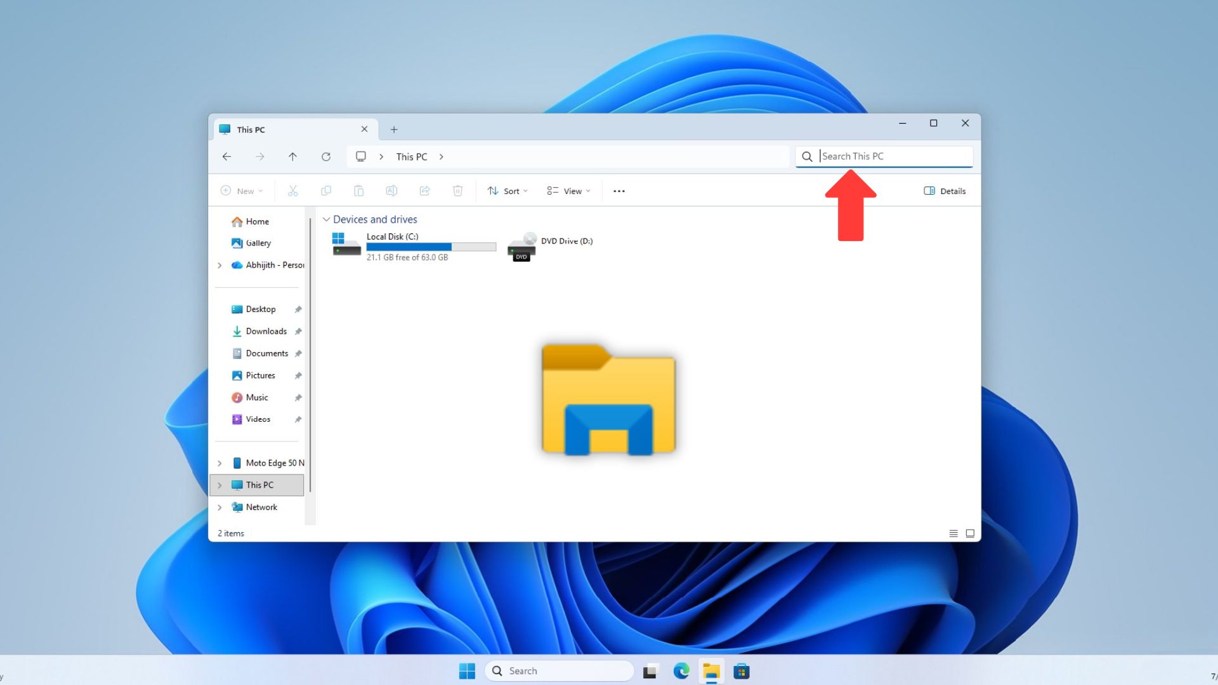Refresh the This PC view
The width and height of the screenshot is (1218, 685).
[325, 157]
